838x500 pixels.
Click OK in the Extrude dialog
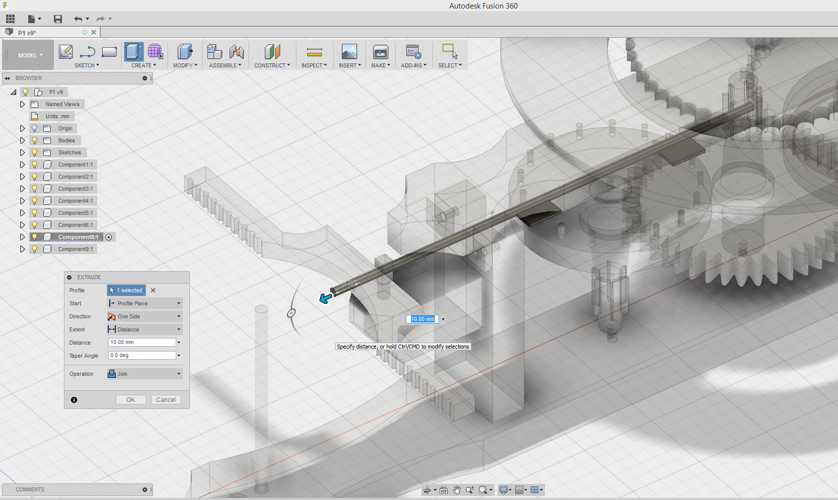[131, 400]
